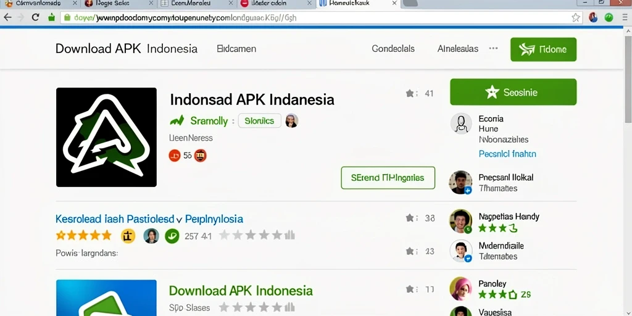Click the green circular badge before 257 41
Screen dimensions: 632x316
point(172,236)
